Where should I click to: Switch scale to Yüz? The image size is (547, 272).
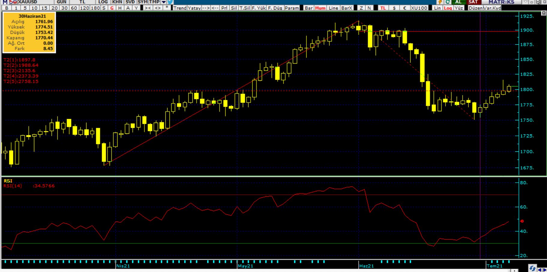[458, 8]
